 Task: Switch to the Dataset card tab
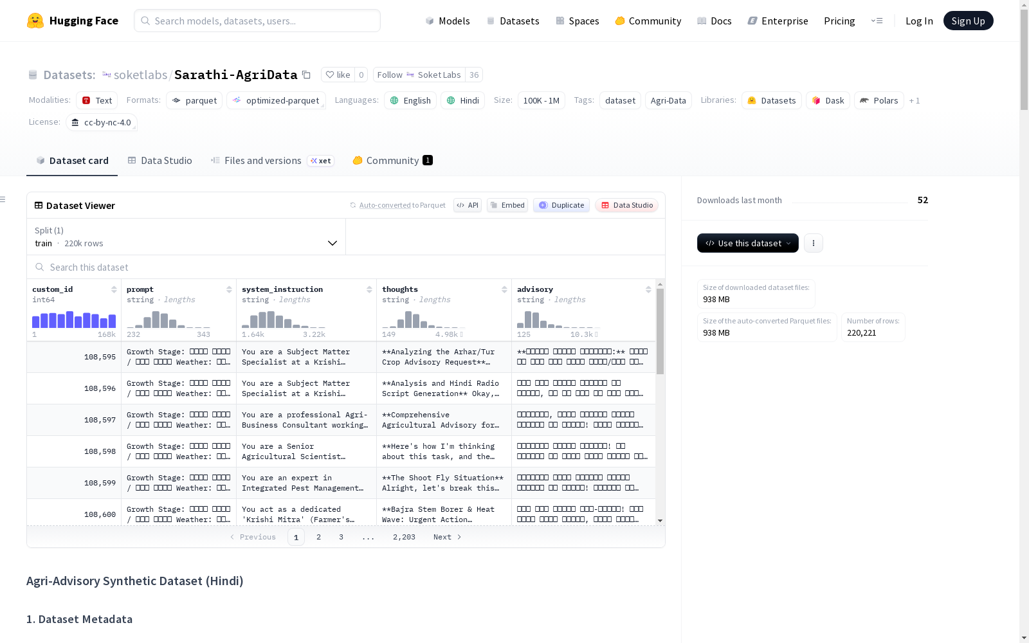click(72, 161)
